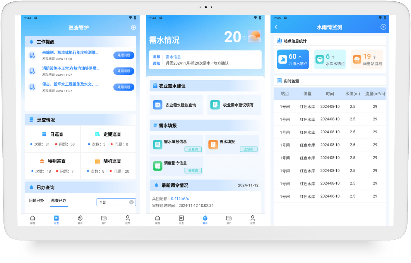
Task: Go back using the arrow in 水雨情监测
Action: [x=276, y=27]
